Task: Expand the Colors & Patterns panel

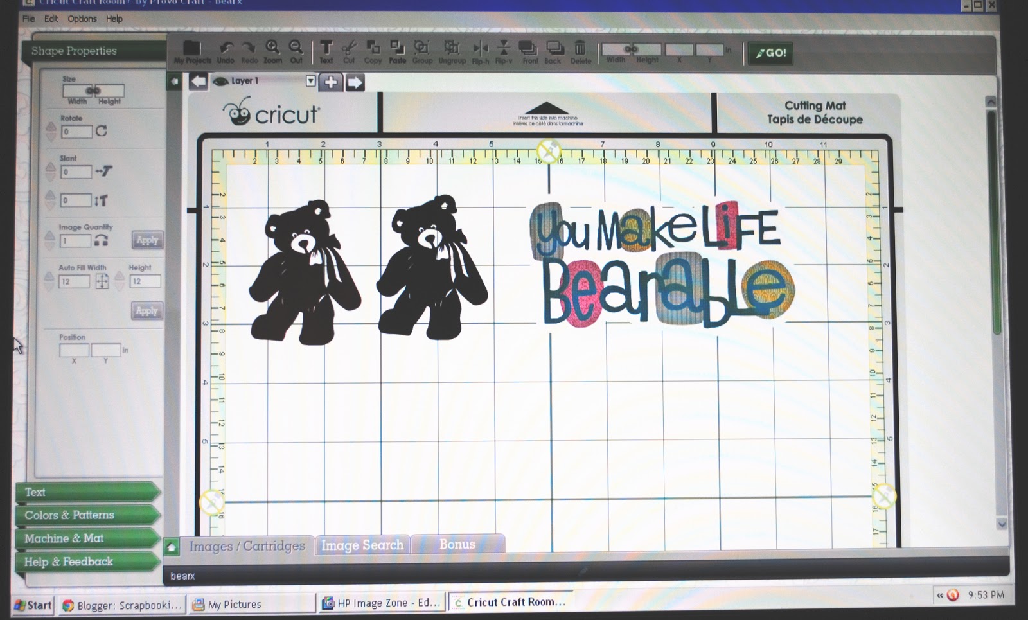Action: click(87, 515)
